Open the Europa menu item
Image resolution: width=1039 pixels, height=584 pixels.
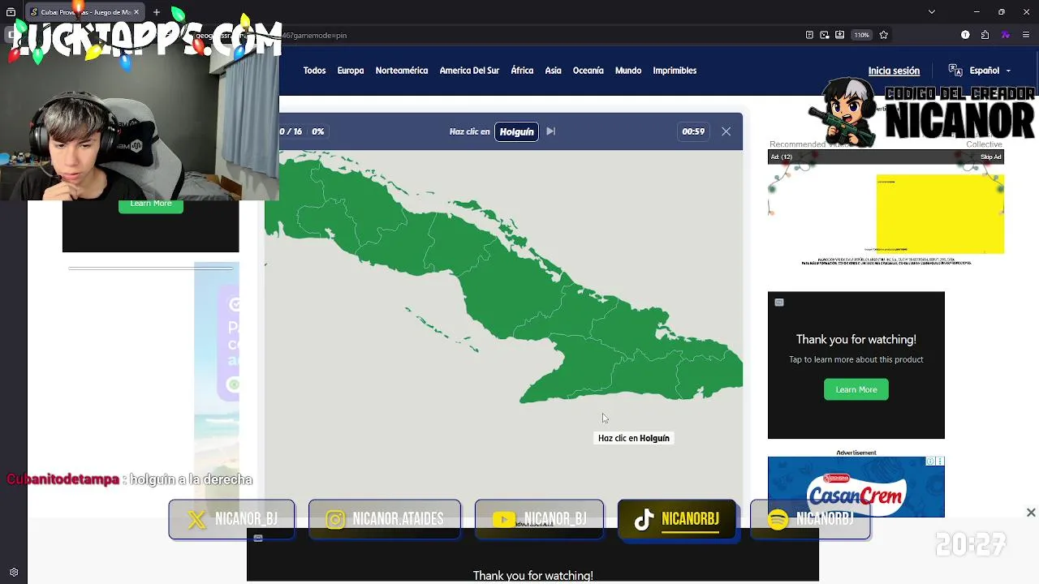point(351,71)
